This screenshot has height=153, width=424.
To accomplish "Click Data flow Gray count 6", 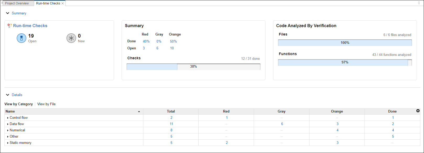I will pyautogui.click(x=282, y=124).
